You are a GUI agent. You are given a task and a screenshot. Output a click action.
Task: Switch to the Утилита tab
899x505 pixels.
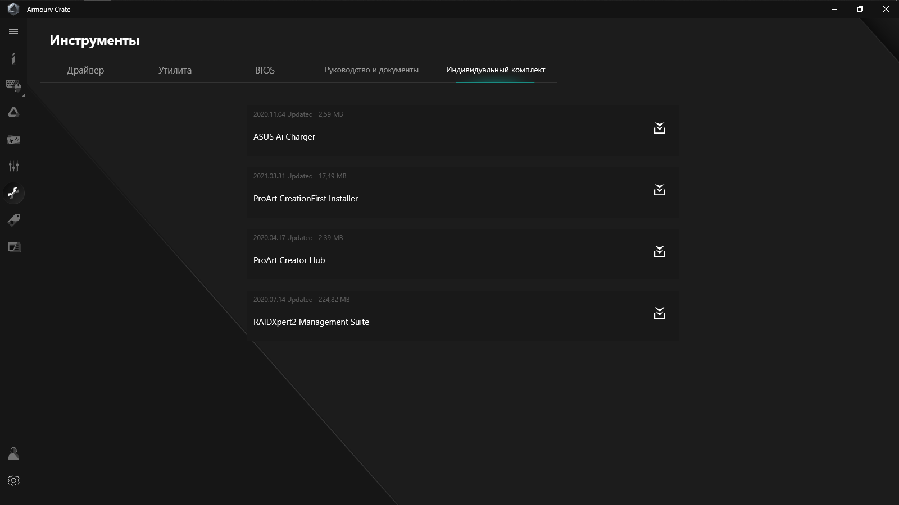click(x=175, y=70)
